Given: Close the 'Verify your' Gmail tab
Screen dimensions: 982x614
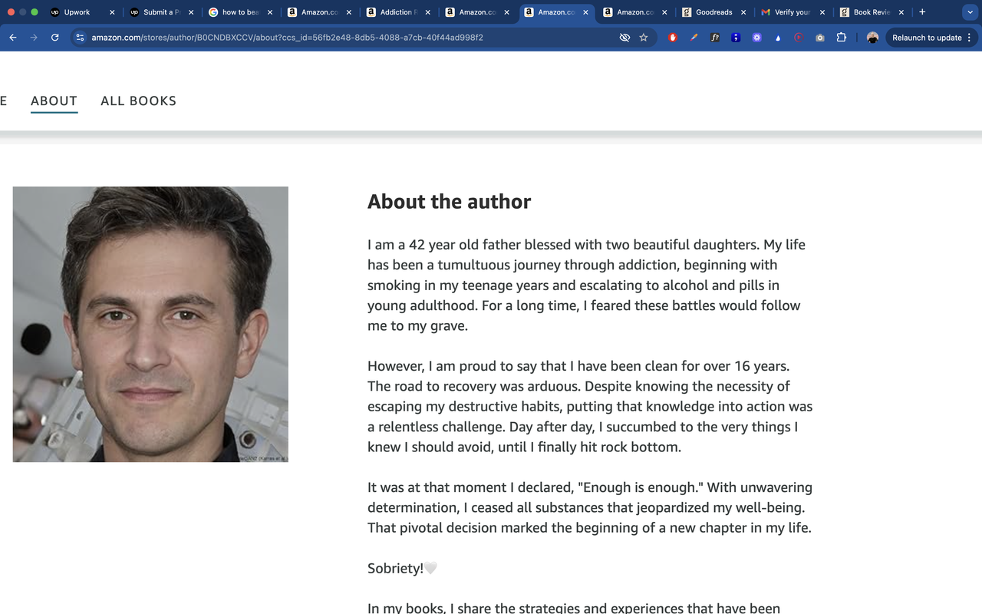Looking at the screenshot, I should (x=822, y=12).
